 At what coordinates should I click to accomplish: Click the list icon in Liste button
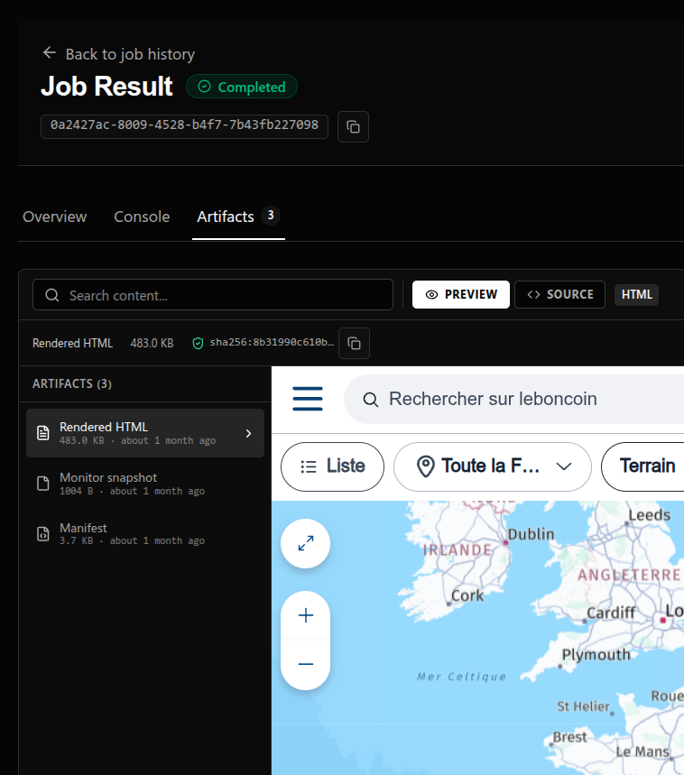pyautogui.click(x=309, y=466)
